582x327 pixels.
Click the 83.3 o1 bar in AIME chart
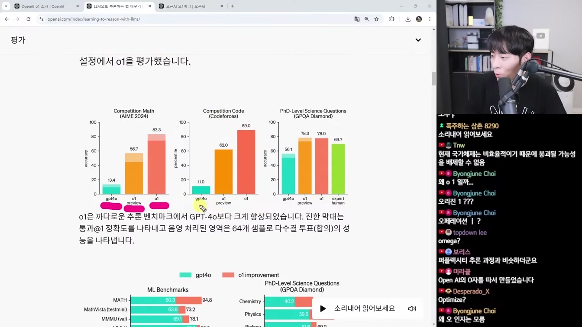[157, 164]
